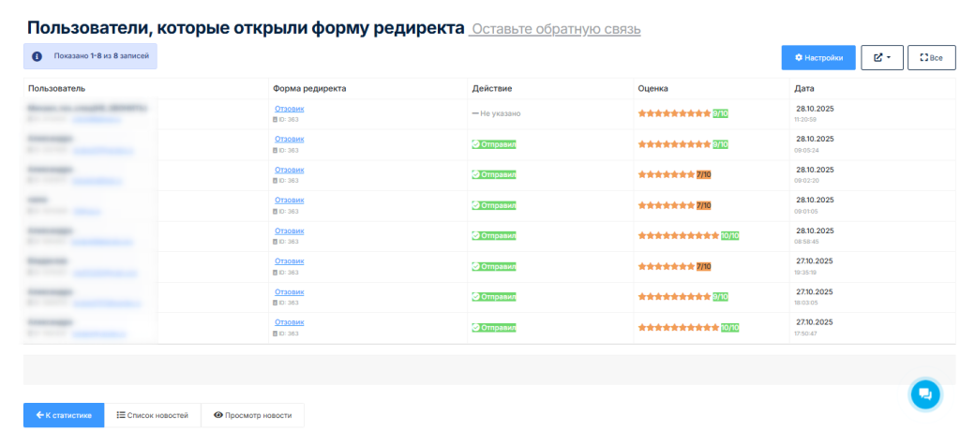Sort by the Дата column header
This screenshot has height=431, width=960.
click(x=804, y=88)
